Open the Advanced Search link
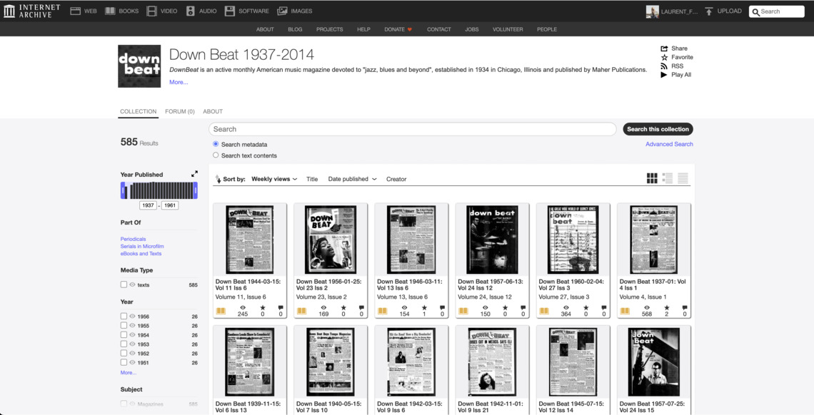 coord(669,144)
